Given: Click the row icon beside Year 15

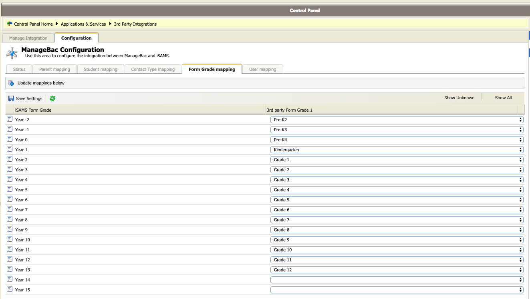Looking at the screenshot, I should point(10,289).
